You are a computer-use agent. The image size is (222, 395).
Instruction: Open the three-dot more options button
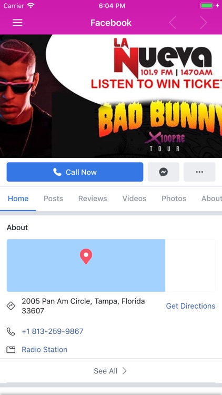coord(199,172)
